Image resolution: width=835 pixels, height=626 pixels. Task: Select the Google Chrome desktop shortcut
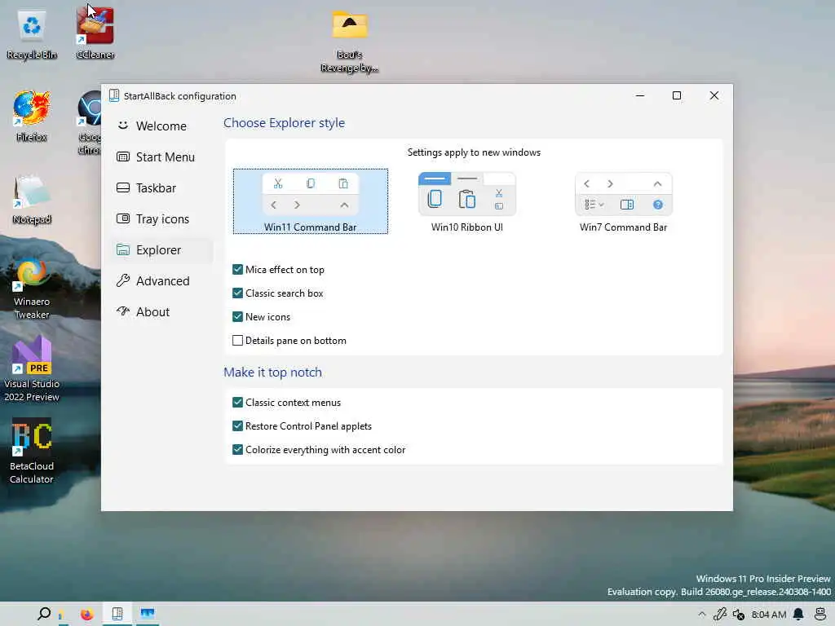pyautogui.click(x=90, y=122)
